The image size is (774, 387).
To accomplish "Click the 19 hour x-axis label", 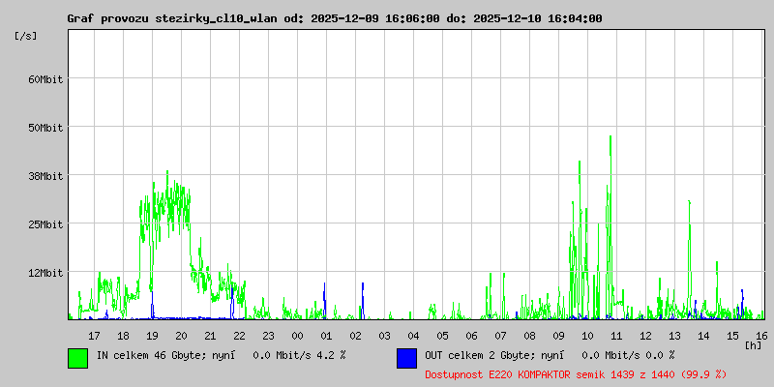I will click(x=152, y=336).
